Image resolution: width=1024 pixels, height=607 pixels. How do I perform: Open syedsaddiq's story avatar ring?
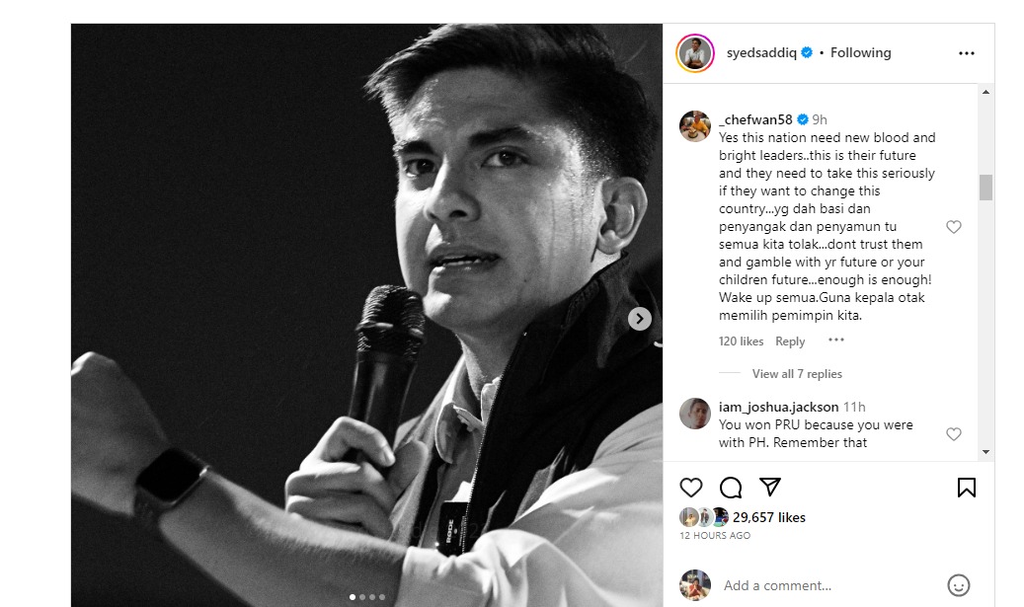coord(695,53)
